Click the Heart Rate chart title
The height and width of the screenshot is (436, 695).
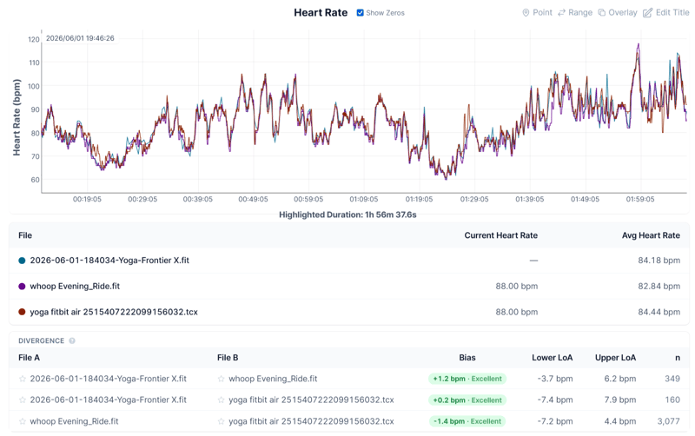[321, 12]
